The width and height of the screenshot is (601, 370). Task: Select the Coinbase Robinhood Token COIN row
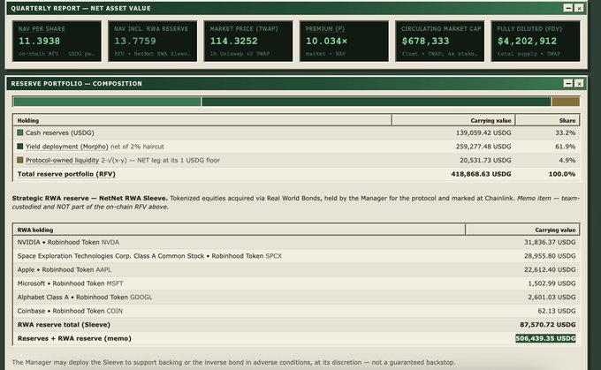[296, 311]
